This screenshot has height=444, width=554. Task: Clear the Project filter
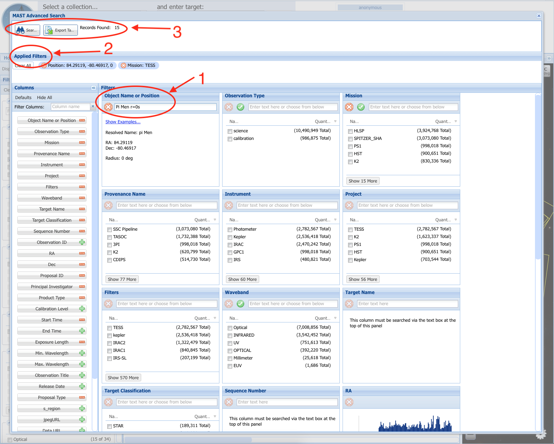[x=349, y=205]
